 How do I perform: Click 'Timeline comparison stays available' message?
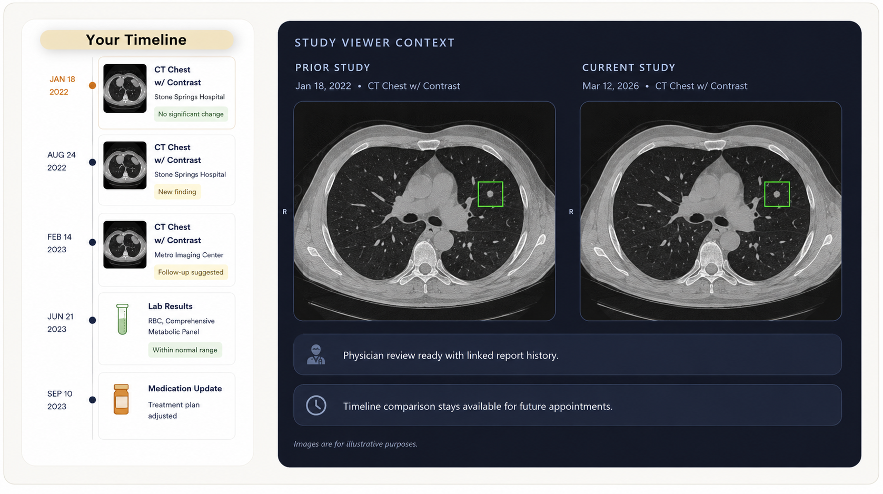pos(478,407)
